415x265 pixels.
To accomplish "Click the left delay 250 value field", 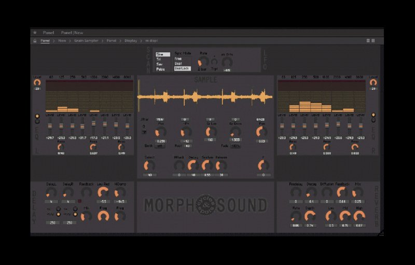I will (53, 222).
